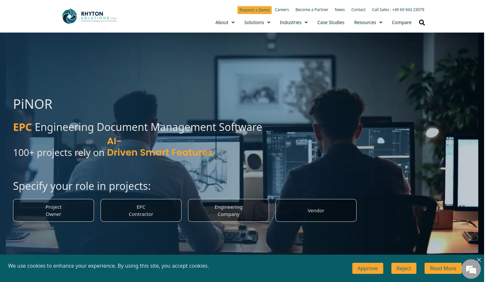The width and height of the screenshot is (488, 282).
Task: Open the Compare menu item
Action: click(401, 22)
